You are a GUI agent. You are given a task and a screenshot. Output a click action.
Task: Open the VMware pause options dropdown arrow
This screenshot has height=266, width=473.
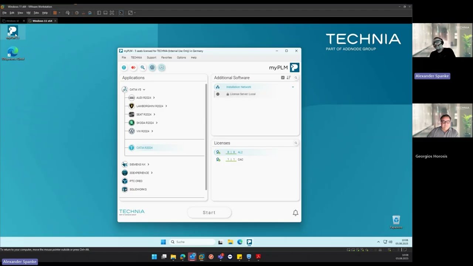(59, 13)
